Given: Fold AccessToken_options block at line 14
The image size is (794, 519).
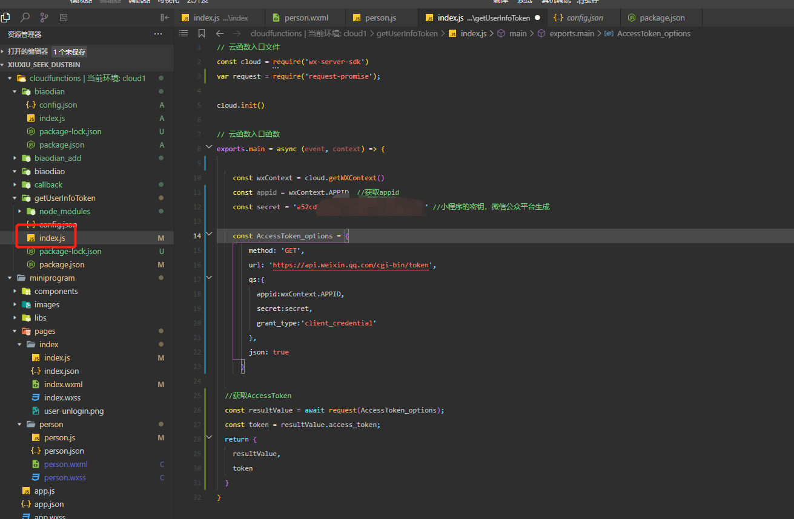Looking at the screenshot, I should click(210, 234).
